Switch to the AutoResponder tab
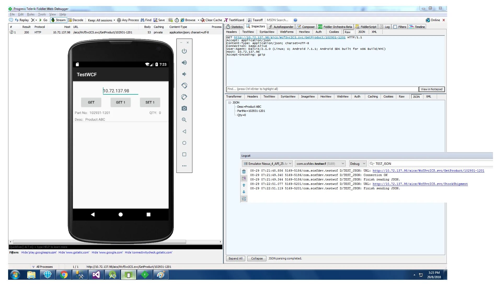Viewport: 499px width, 285px height. pyautogui.click(x=281, y=27)
